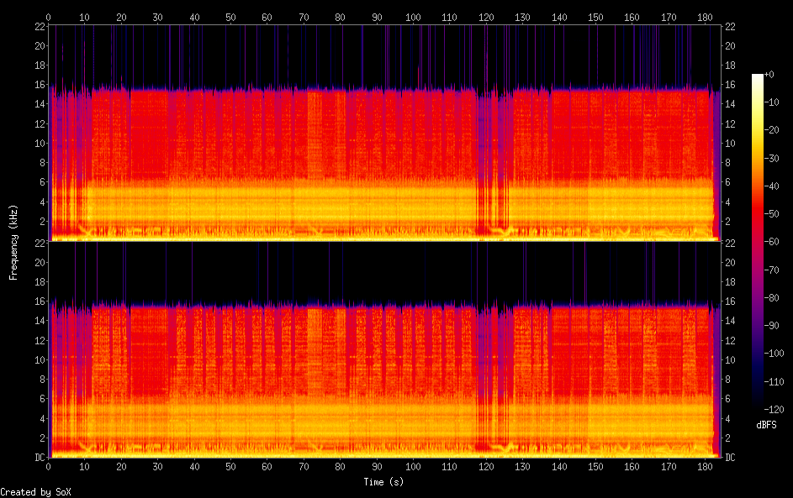Select the white top of the color bar
This screenshot has width=793, height=498.
tap(758, 77)
